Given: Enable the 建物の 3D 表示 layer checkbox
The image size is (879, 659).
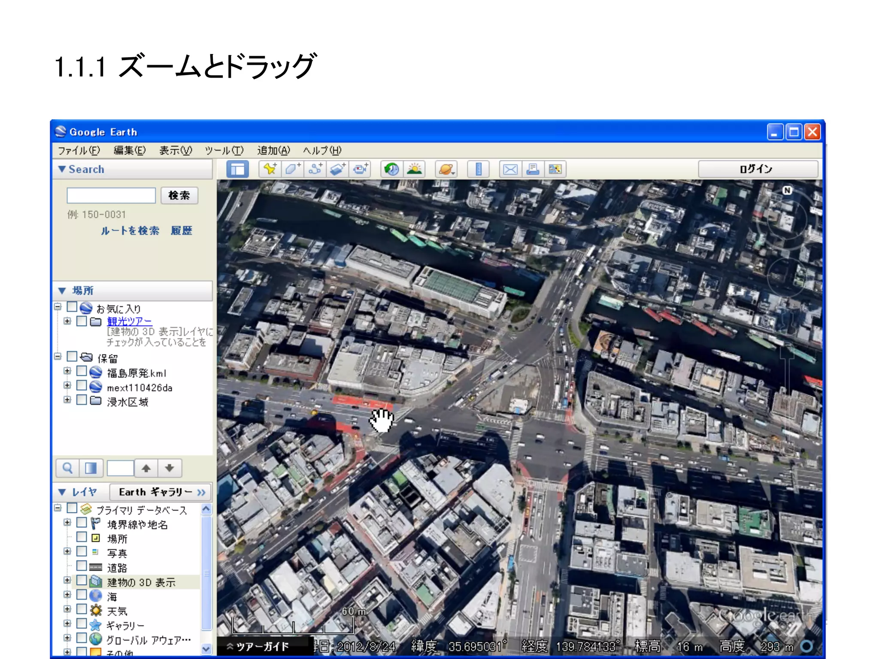Looking at the screenshot, I should coord(82,580).
